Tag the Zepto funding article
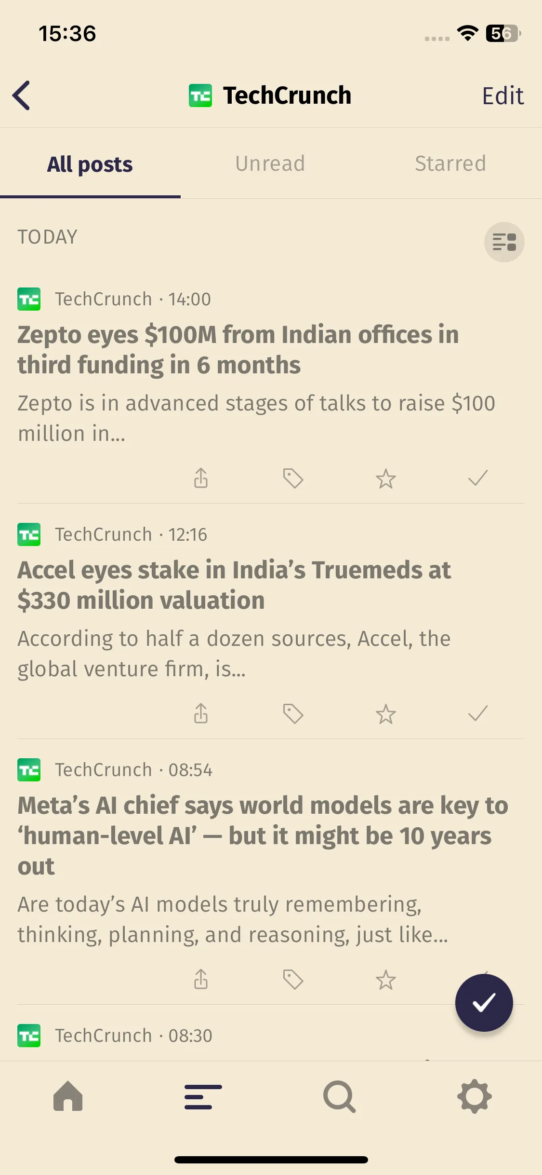 pos(293,478)
